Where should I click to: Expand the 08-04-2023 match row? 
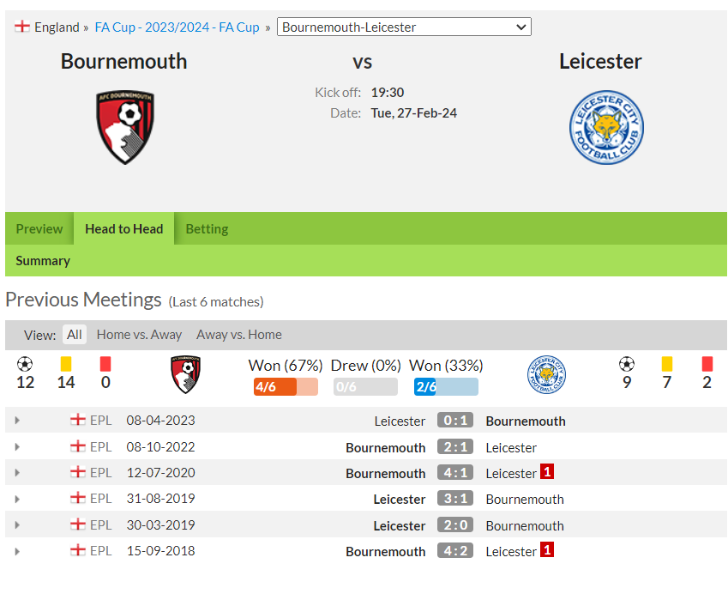point(17,420)
